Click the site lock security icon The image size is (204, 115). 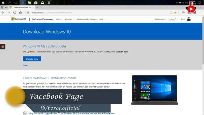point(28,13)
